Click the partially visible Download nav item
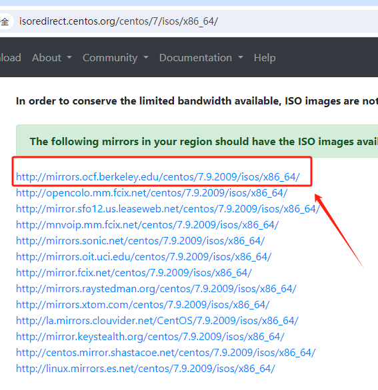 (11, 58)
